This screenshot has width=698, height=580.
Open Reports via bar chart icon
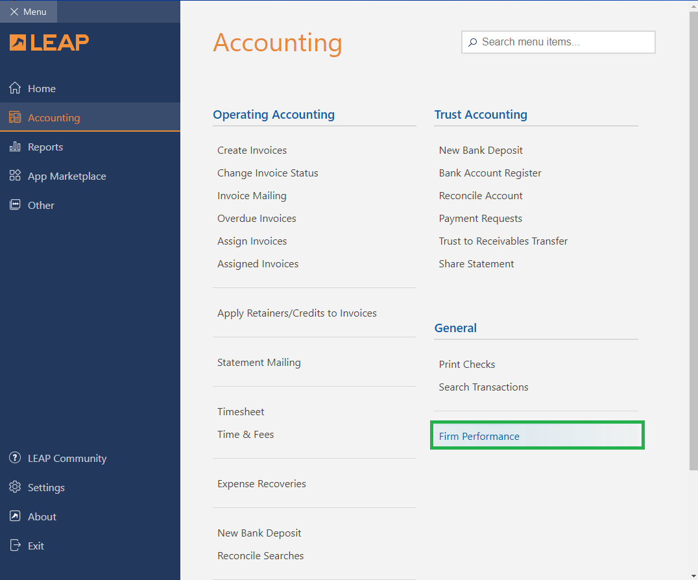click(15, 147)
